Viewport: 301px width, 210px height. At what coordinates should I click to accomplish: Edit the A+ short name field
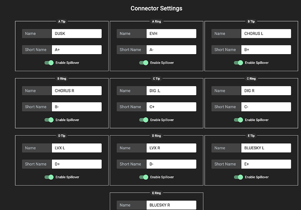(76, 50)
